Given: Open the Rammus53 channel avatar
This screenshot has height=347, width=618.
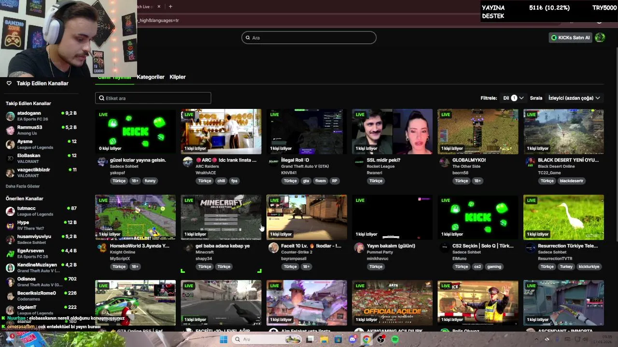Looking at the screenshot, I should point(10,130).
